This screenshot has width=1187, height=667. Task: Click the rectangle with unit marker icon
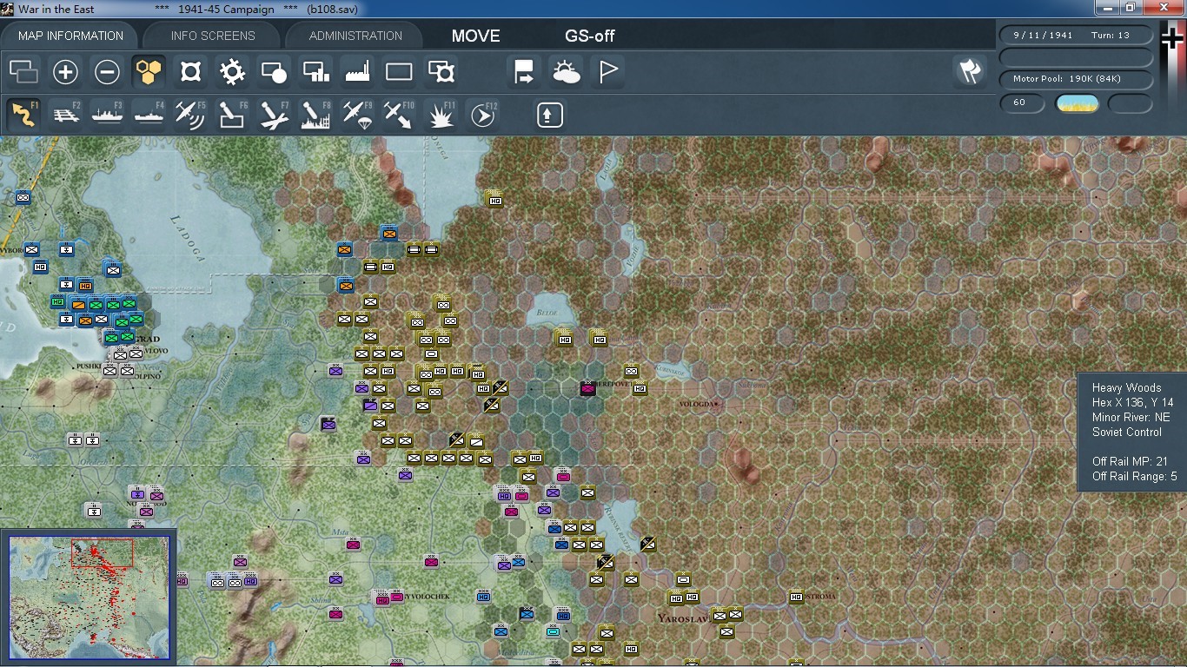pos(441,72)
